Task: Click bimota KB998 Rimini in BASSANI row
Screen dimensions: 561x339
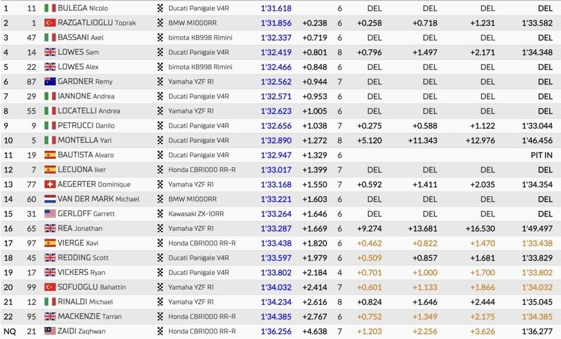Action: point(200,37)
